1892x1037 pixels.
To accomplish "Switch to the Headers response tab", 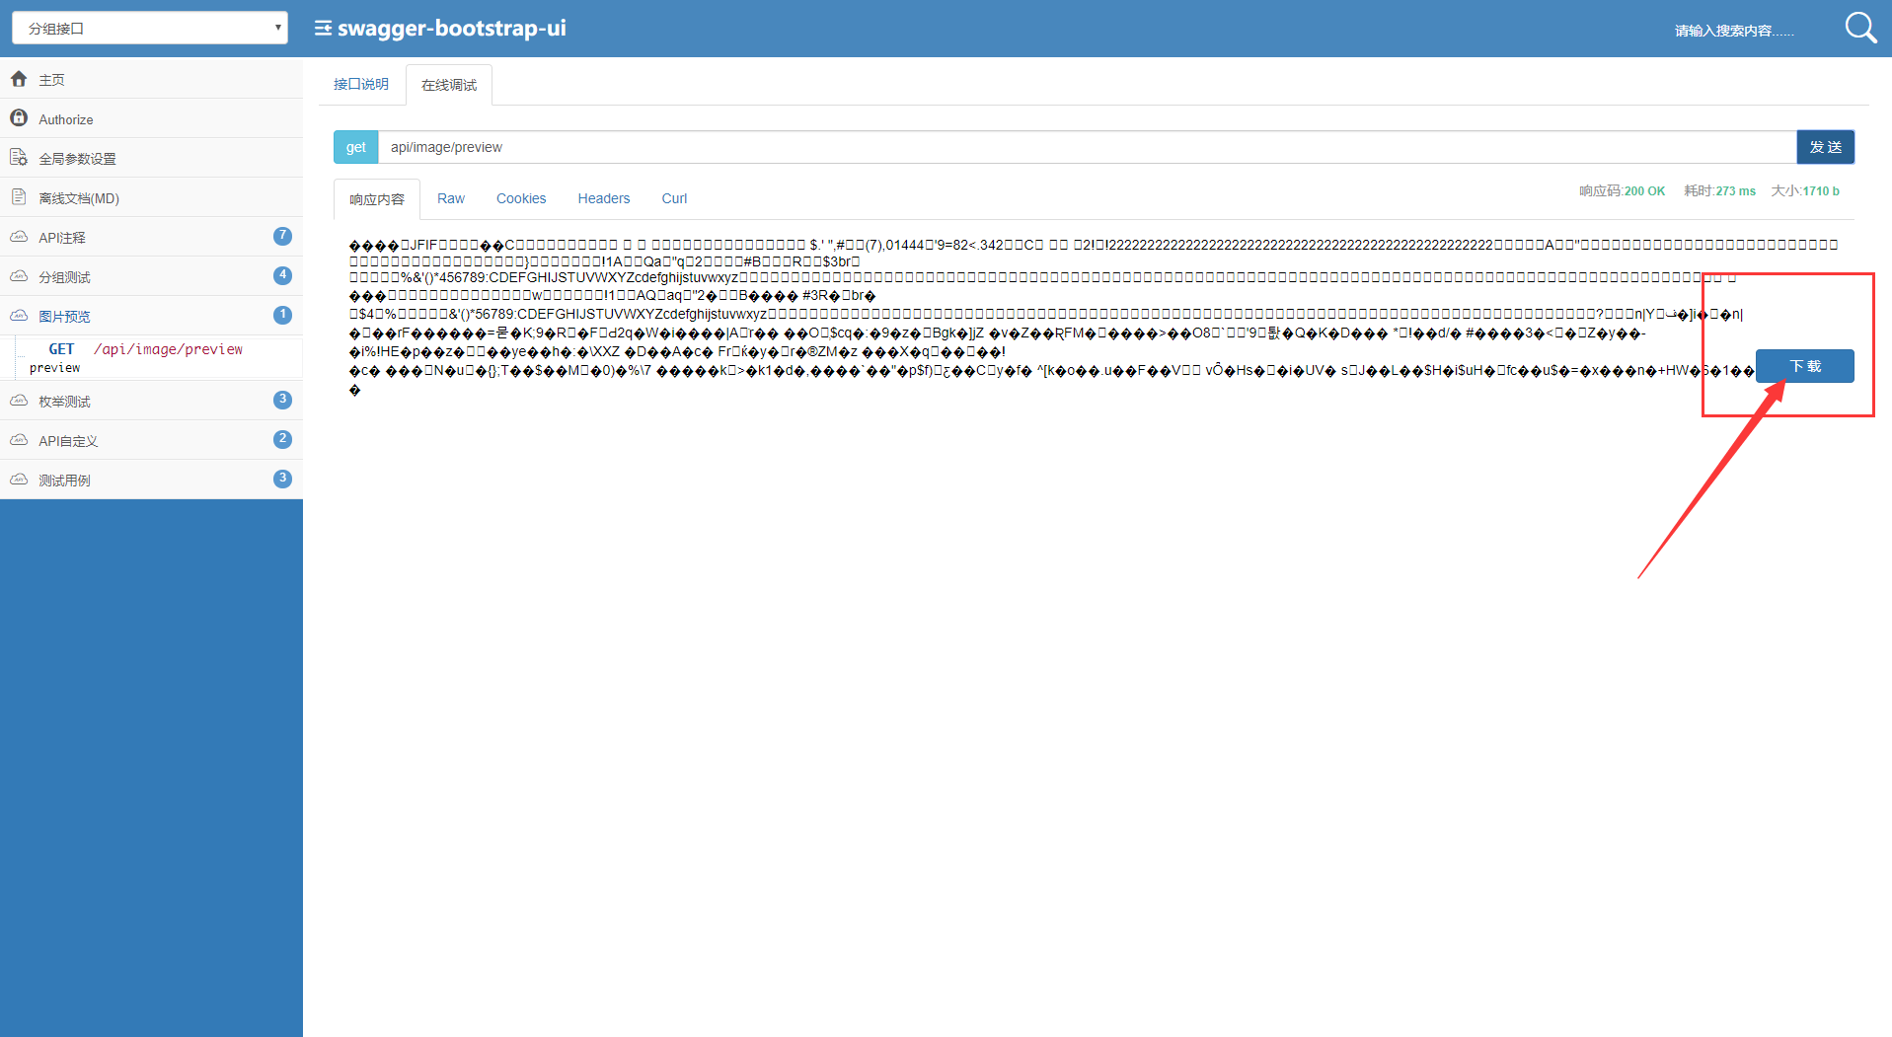I will pyautogui.click(x=603, y=198).
